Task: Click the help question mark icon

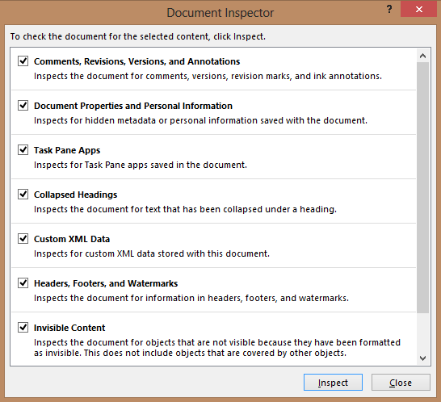Action: 389,9
